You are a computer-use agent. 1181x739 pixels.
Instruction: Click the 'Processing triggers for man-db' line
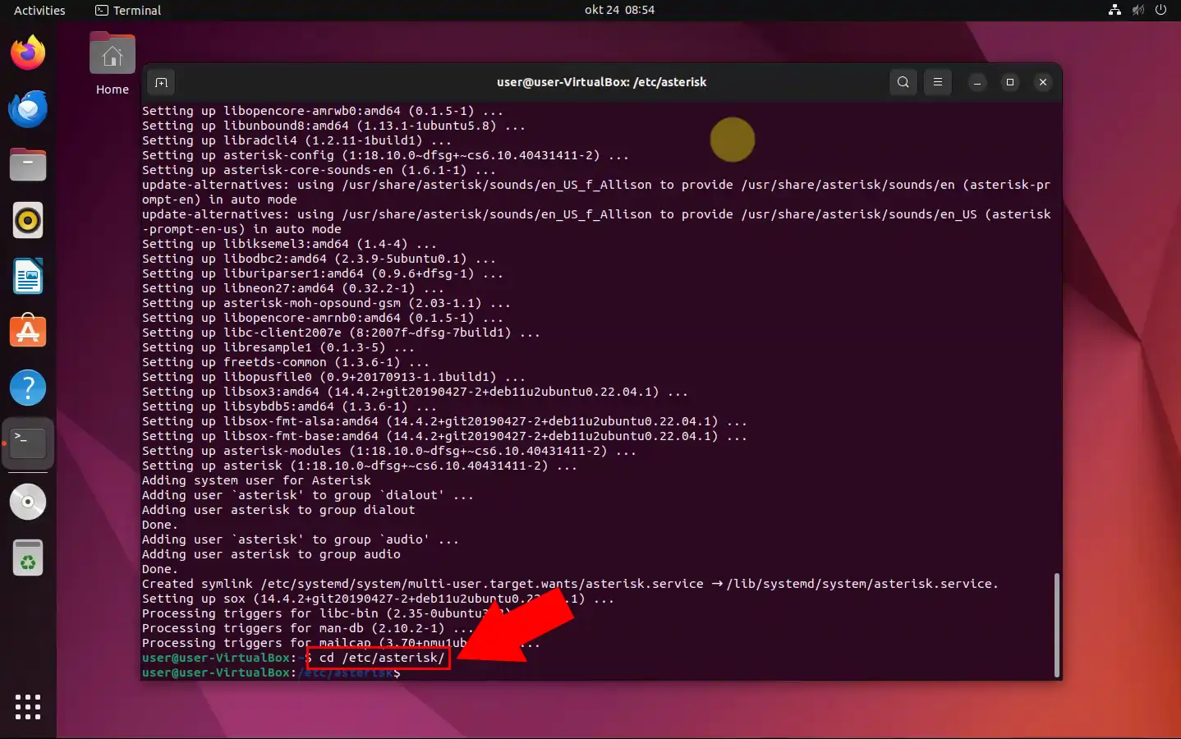308,628
